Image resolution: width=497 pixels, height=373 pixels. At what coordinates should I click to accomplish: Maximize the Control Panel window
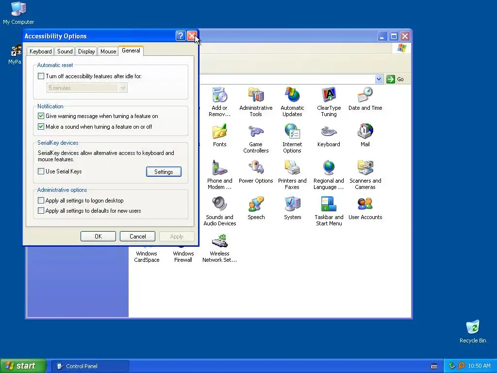(393, 36)
